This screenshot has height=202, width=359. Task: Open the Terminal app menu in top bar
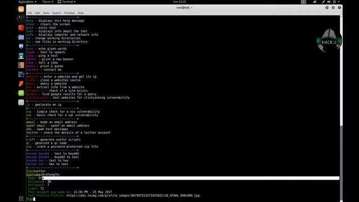pyautogui.click(x=67, y=2)
